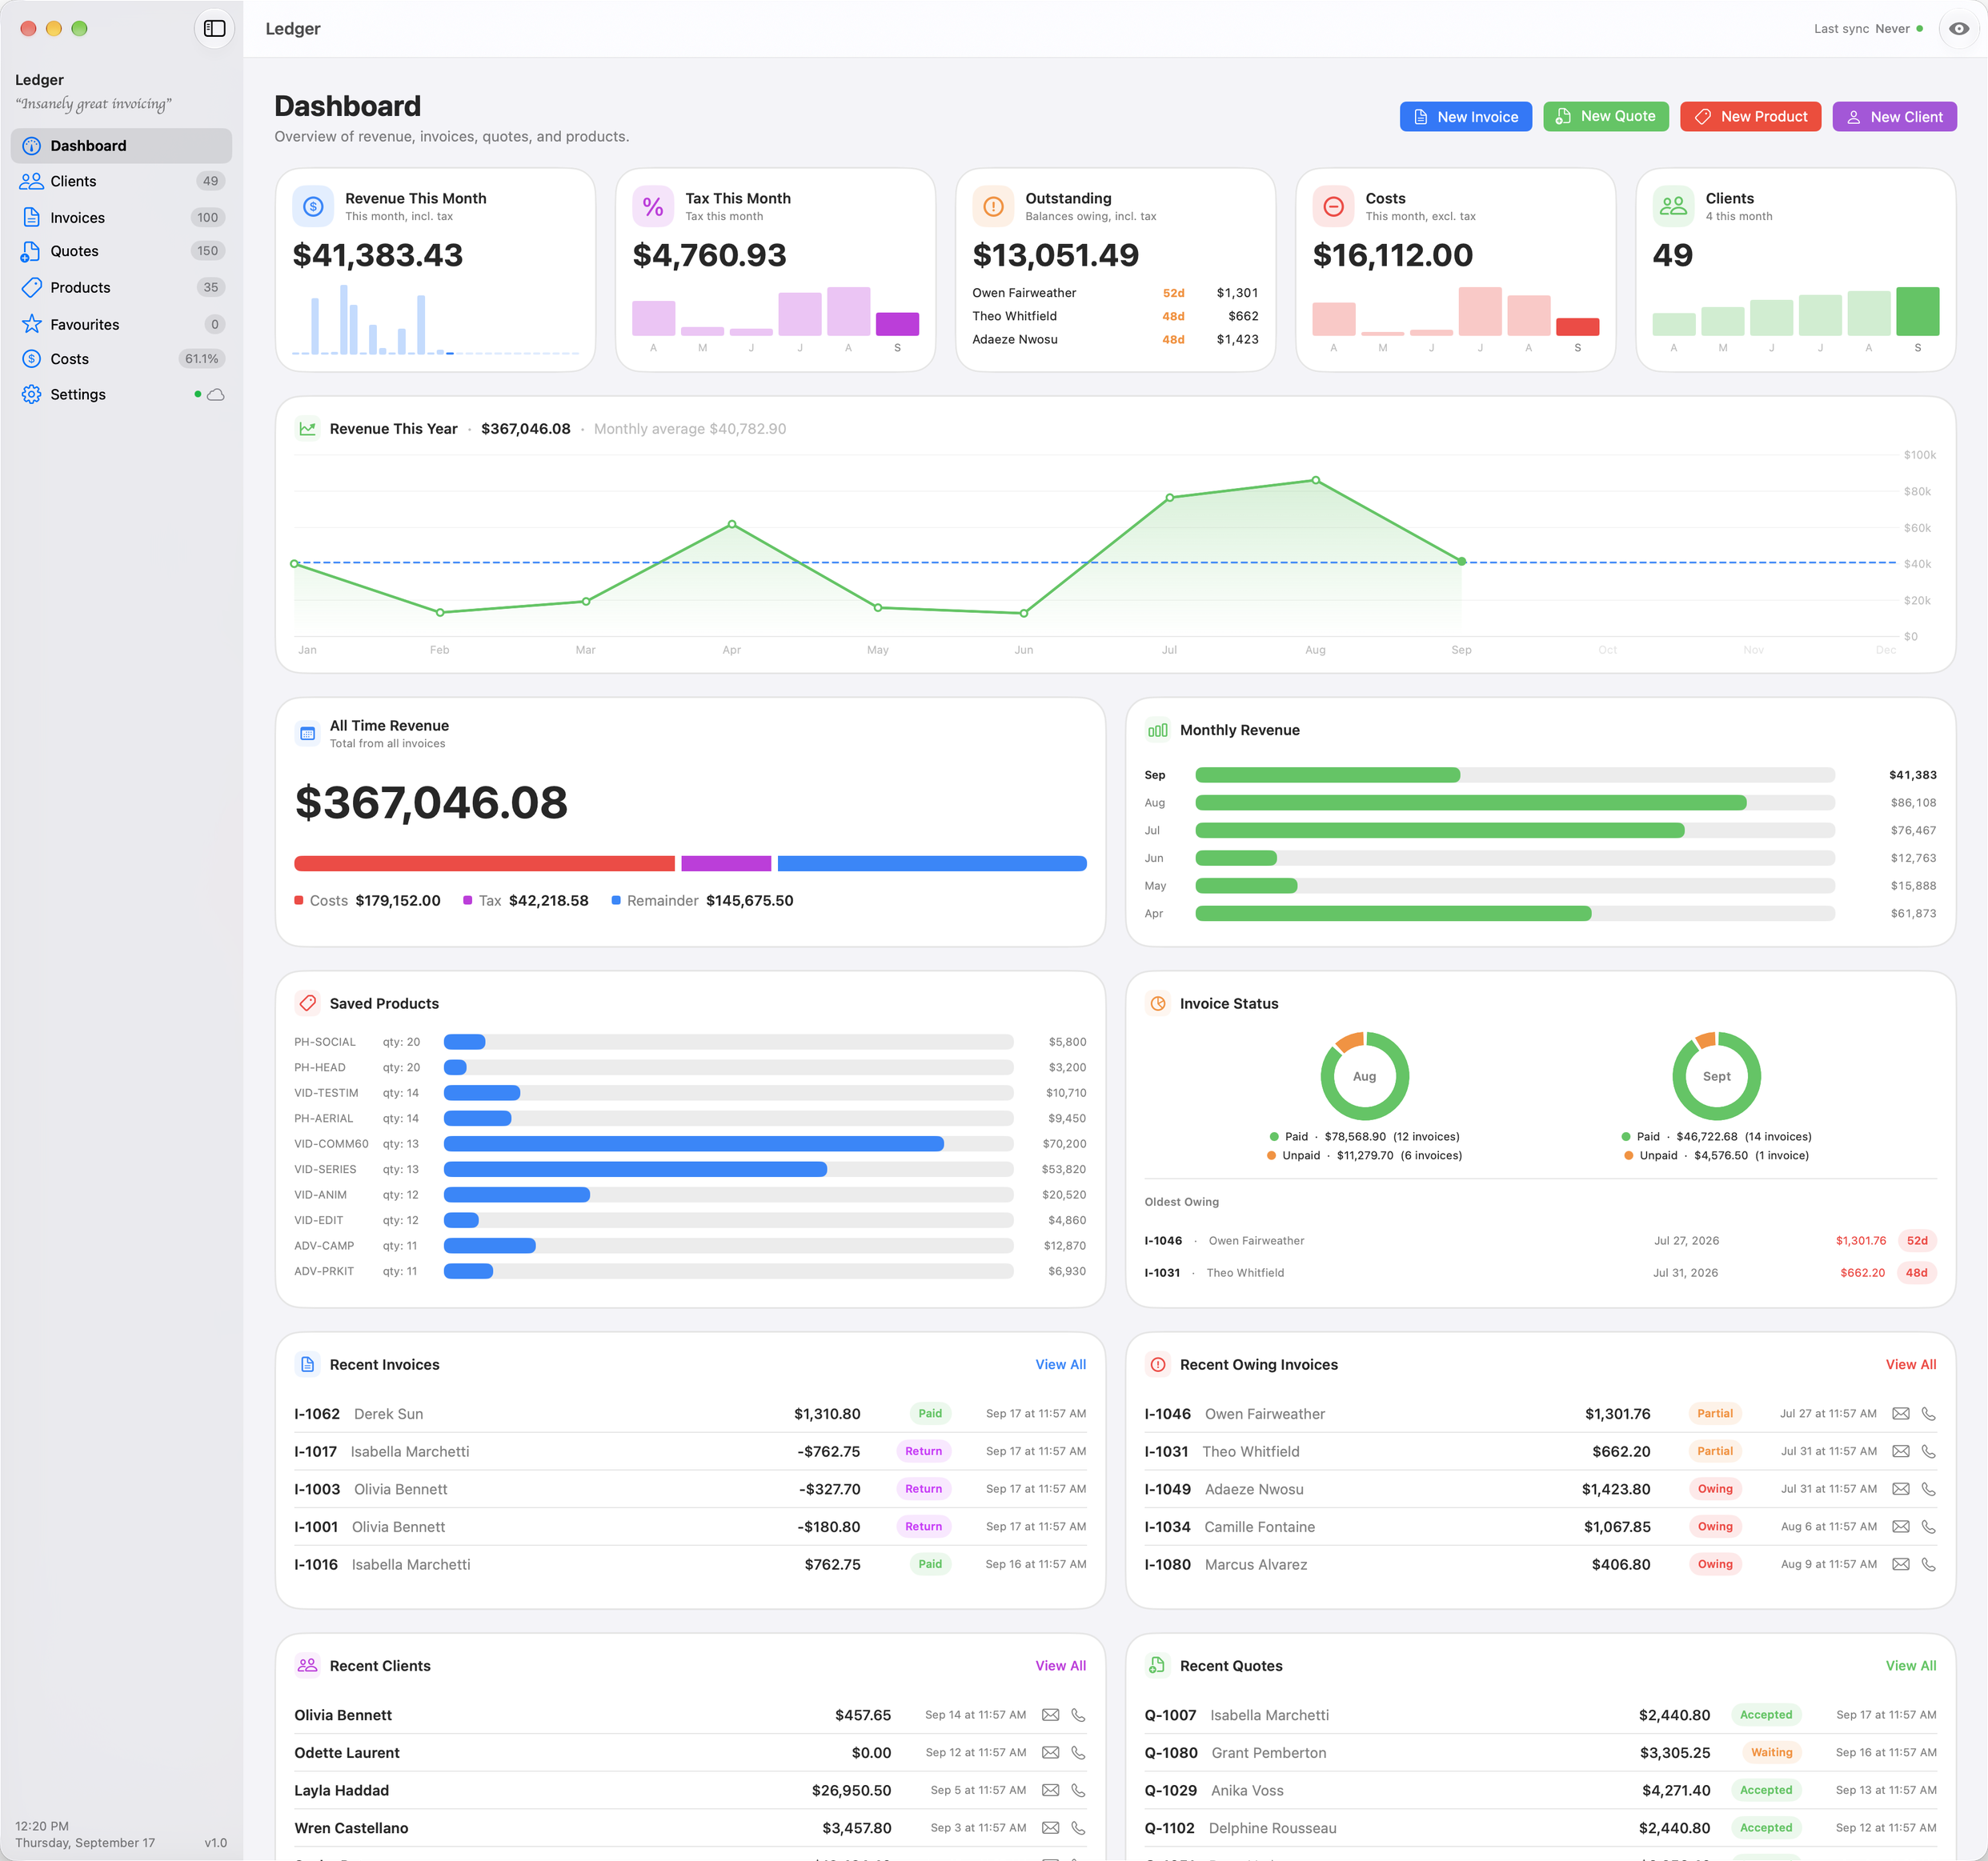Click the Products tag icon in sidebar
The width and height of the screenshot is (1988, 1861).
pyautogui.click(x=32, y=288)
